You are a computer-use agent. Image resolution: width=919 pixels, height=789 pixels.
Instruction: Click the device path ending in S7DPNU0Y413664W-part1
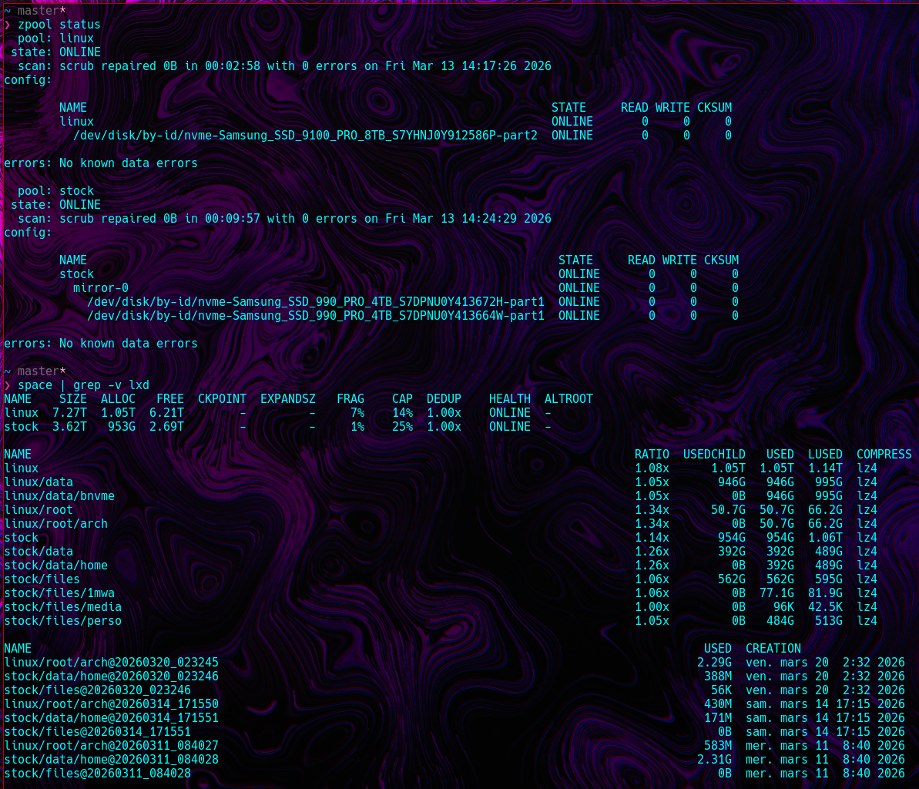[316, 316]
